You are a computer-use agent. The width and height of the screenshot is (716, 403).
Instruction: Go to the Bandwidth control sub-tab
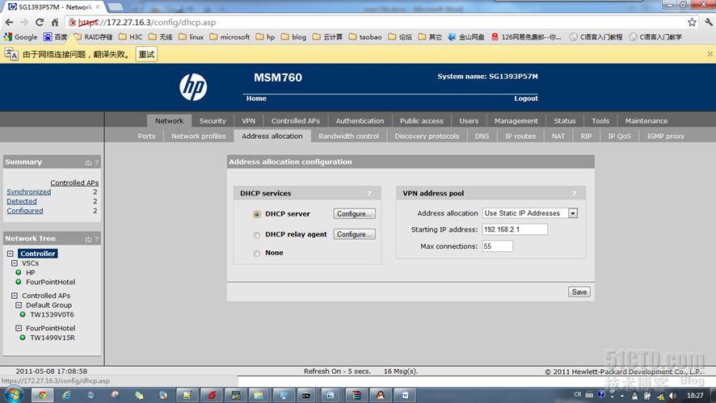pyautogui.click(x=348, y=136)
